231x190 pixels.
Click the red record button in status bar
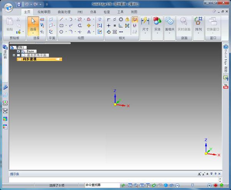216,185
